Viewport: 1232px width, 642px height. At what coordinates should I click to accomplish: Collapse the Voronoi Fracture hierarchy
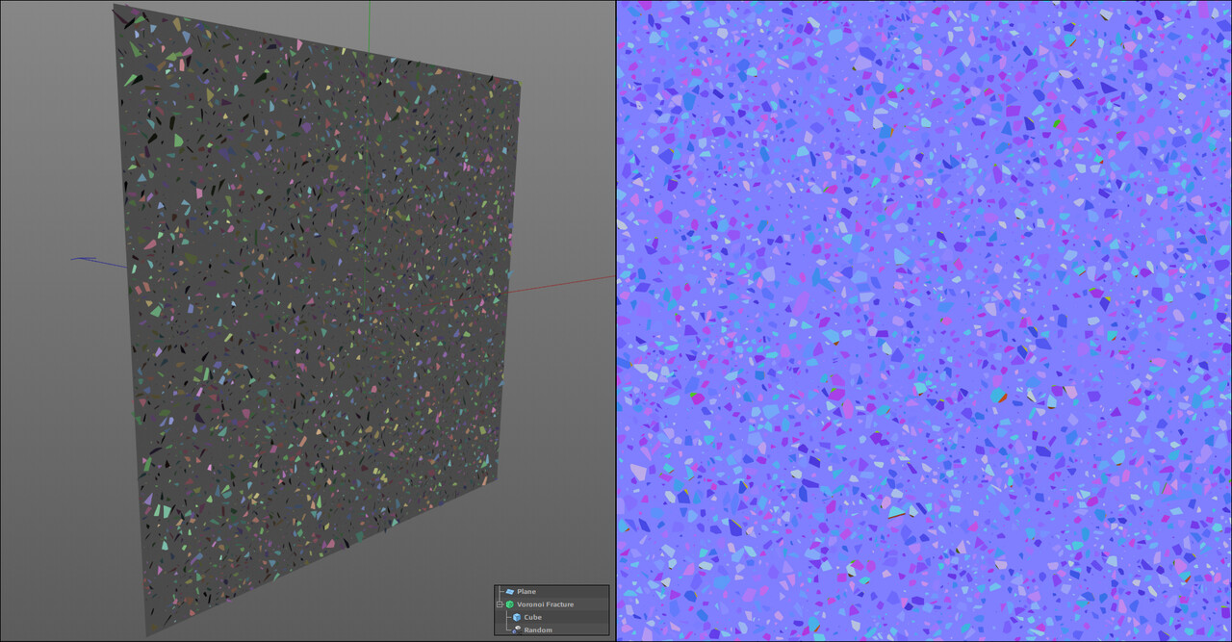[x=500, y=604]
